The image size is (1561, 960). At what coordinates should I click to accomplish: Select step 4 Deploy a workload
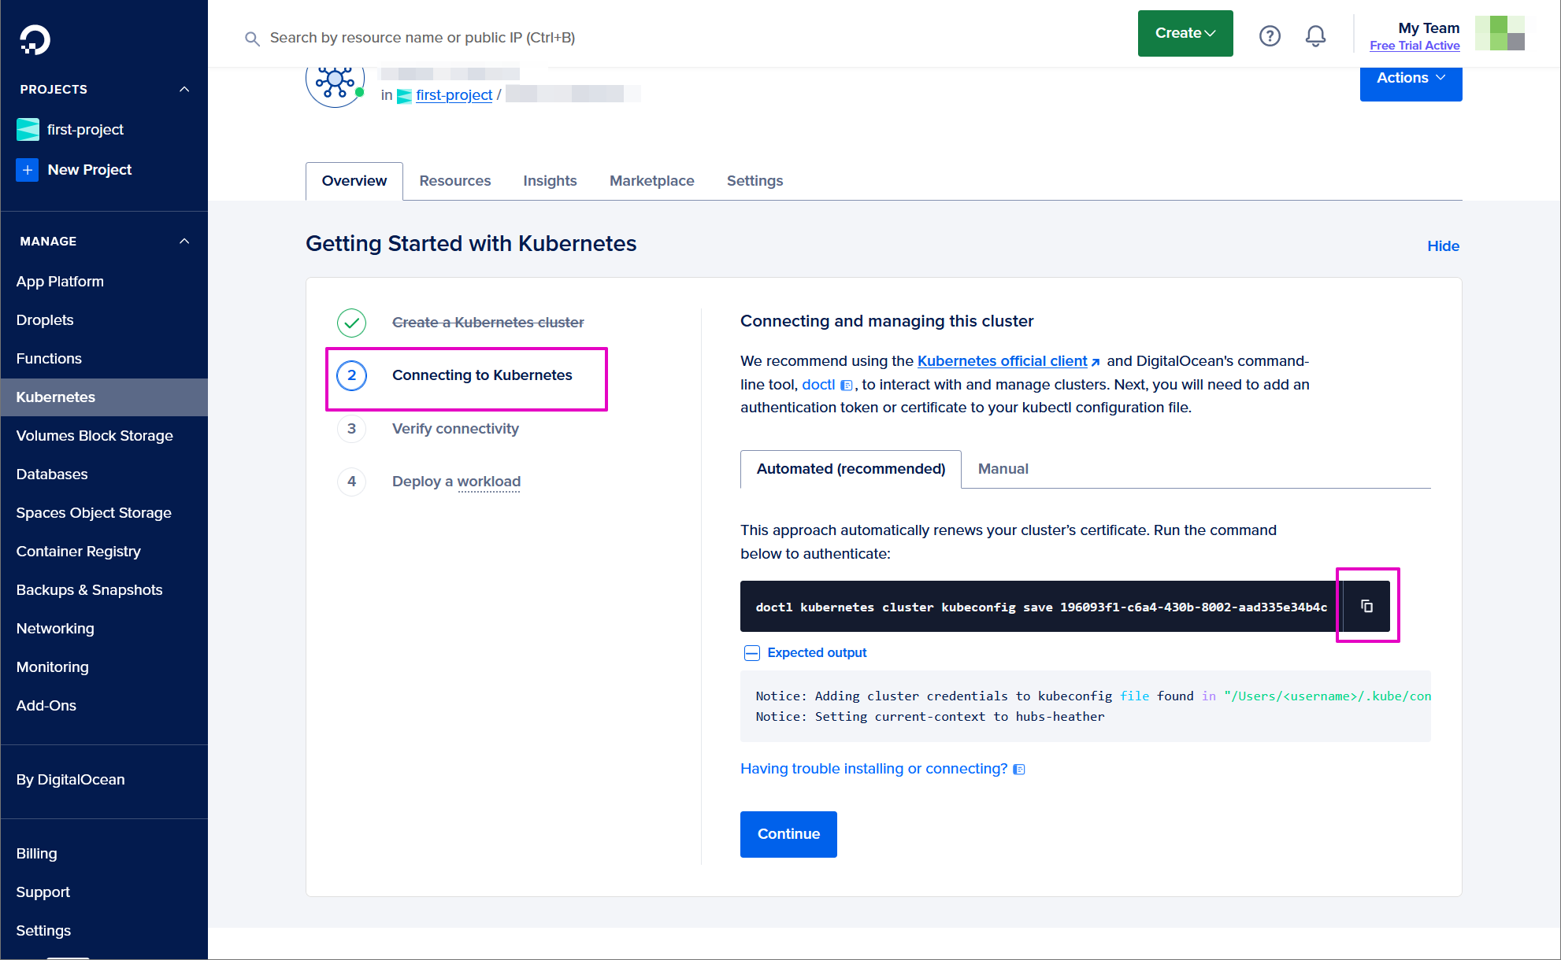(456, 482)
